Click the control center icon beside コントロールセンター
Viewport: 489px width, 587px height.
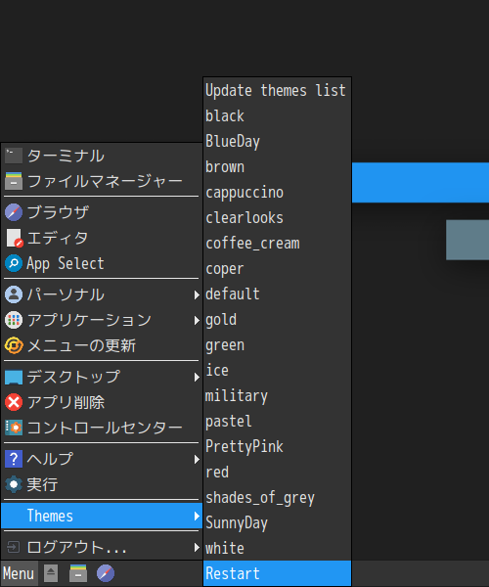14,428
